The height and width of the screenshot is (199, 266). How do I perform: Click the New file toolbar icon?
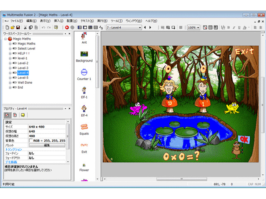tap(7, 28)
